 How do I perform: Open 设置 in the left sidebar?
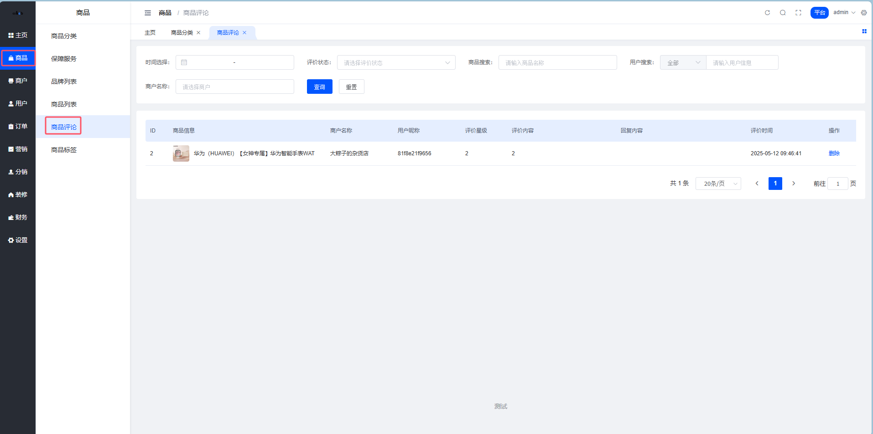pos(18,240)
